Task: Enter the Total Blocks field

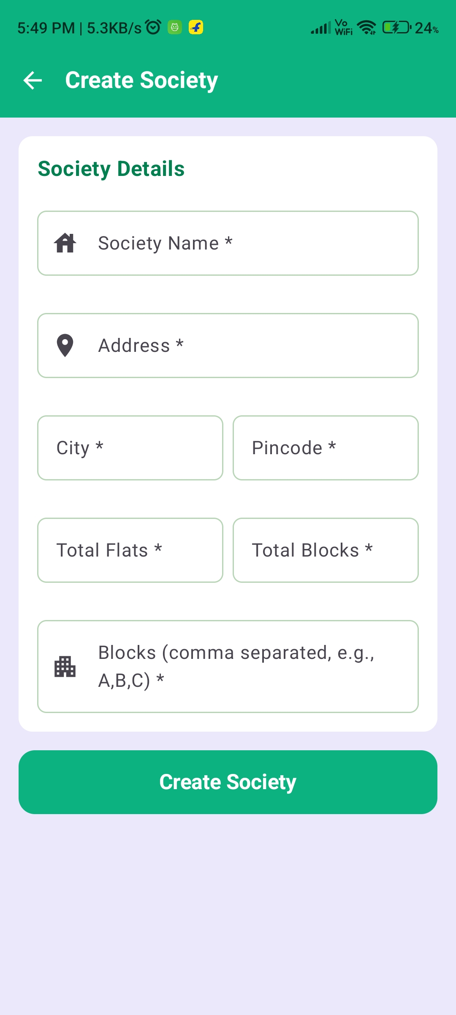Action: (x=326, y=550)
